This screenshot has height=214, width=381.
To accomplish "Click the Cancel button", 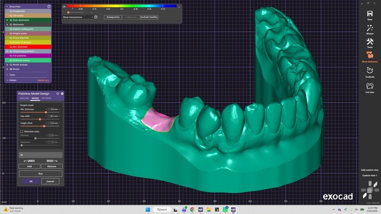I will 50,181.
